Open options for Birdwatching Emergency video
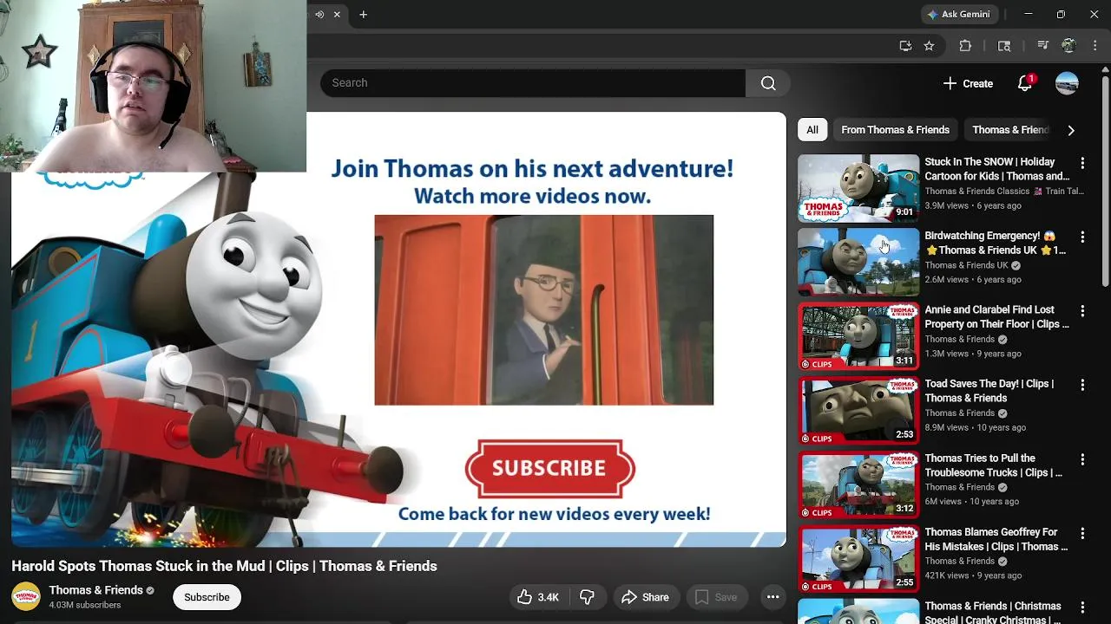Viewport: 1111px width, 624px height. pos(1082,237)
